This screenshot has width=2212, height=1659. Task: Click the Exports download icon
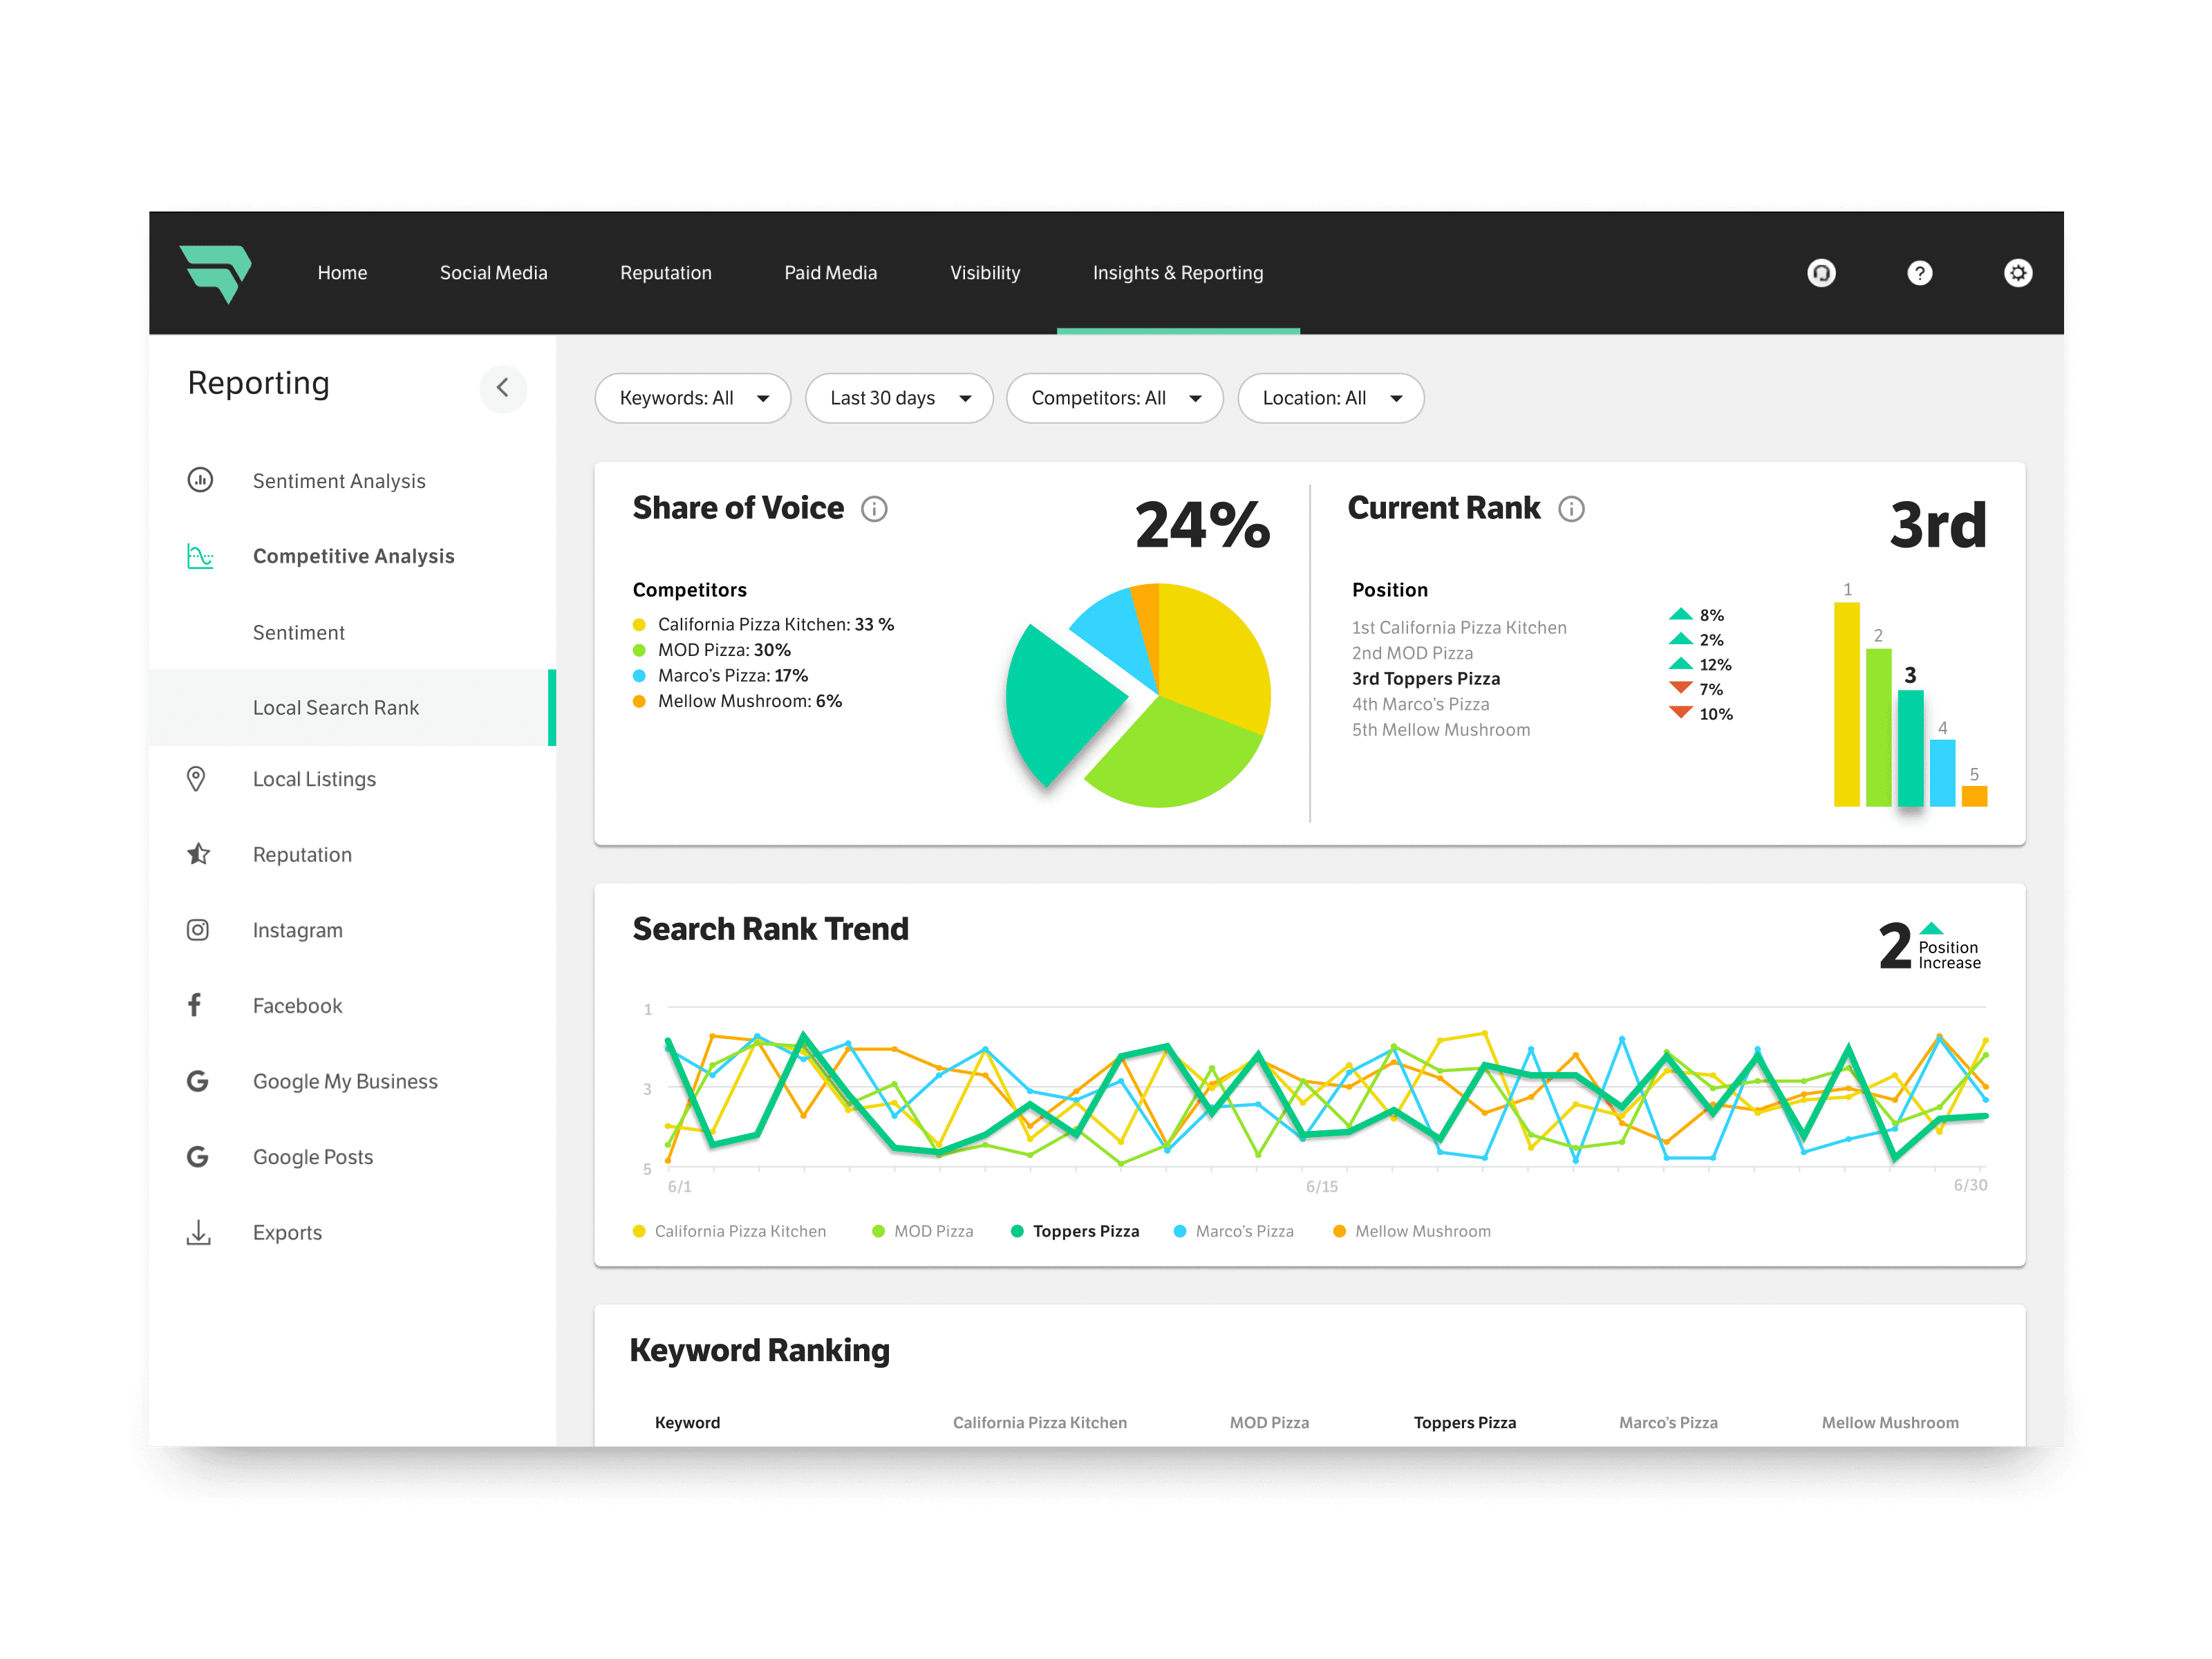tap(199, 1232)
